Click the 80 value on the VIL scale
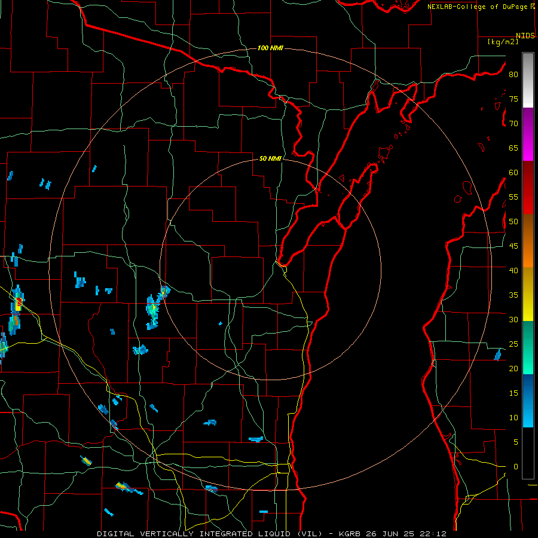 click(x=513, y=75)
